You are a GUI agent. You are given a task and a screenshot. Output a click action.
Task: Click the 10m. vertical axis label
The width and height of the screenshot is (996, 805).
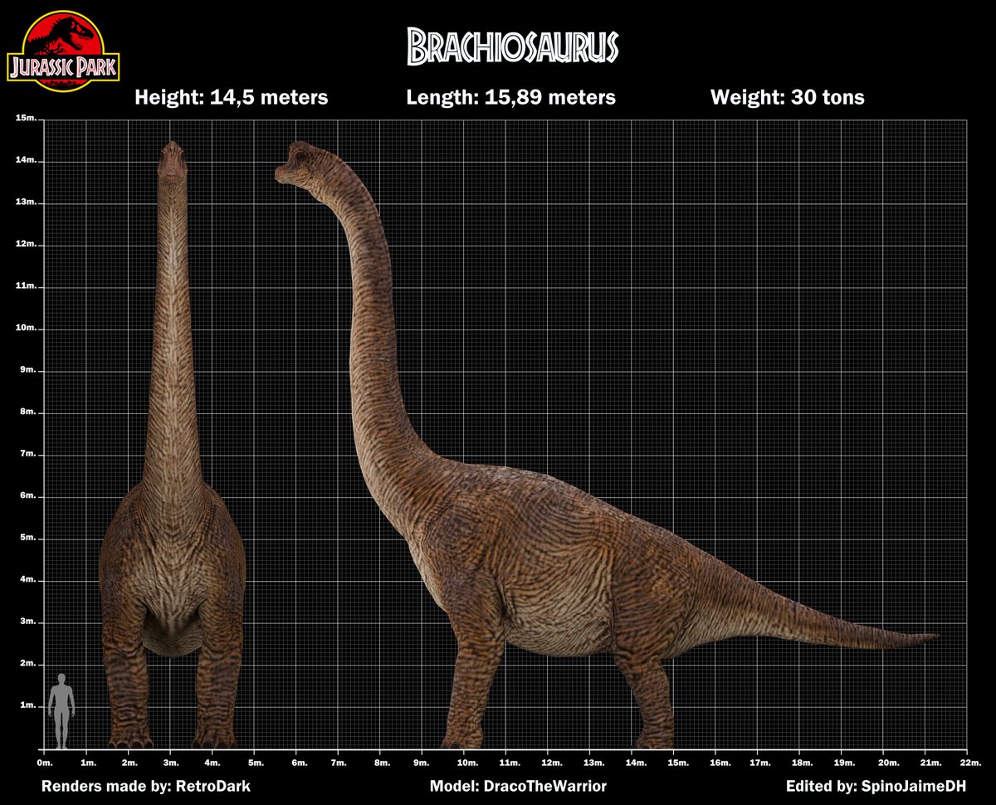[26, 329]
